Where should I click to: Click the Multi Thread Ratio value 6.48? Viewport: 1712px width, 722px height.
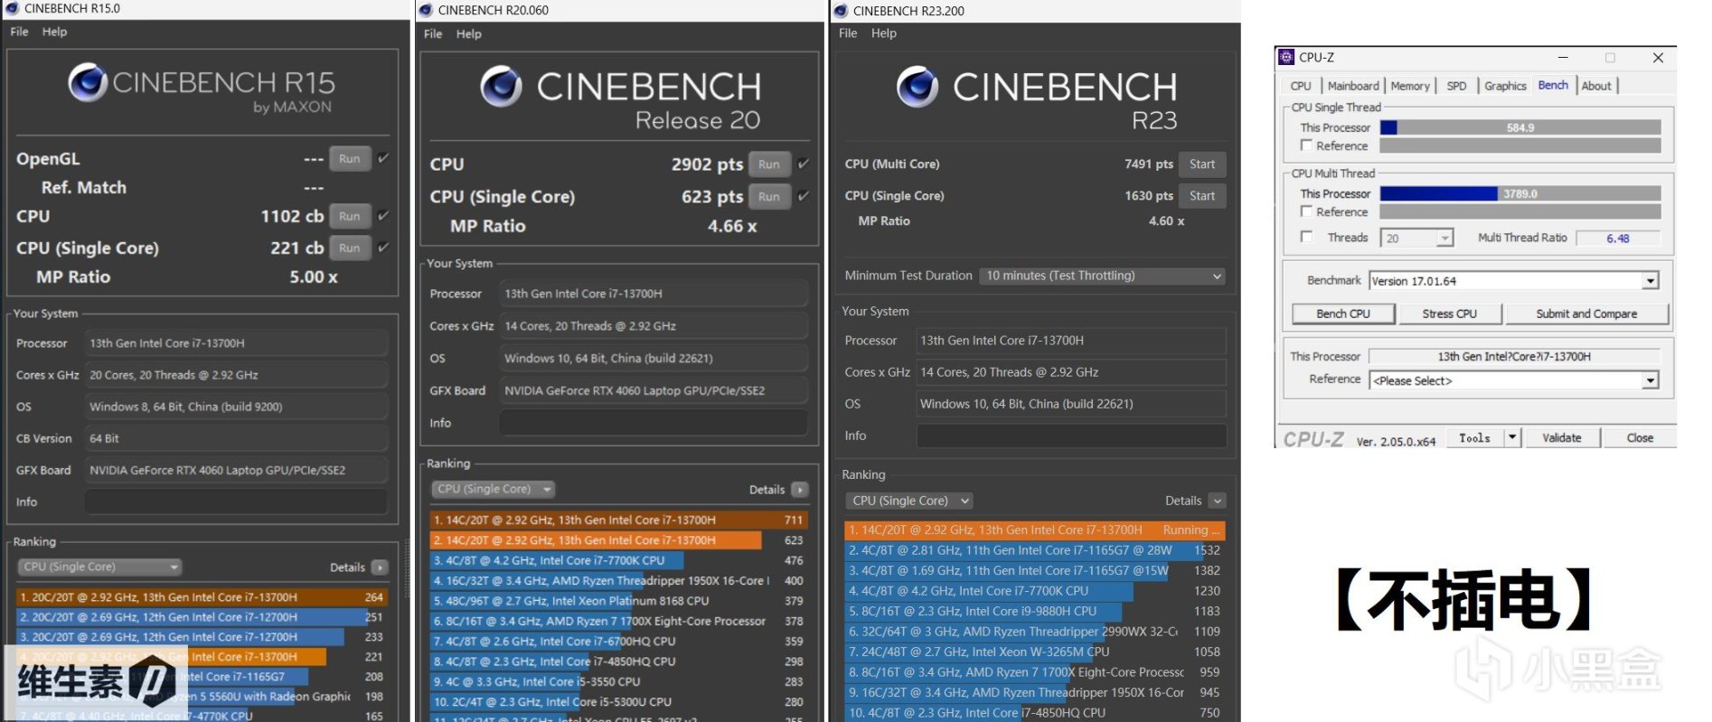(x=1618, y=238)
